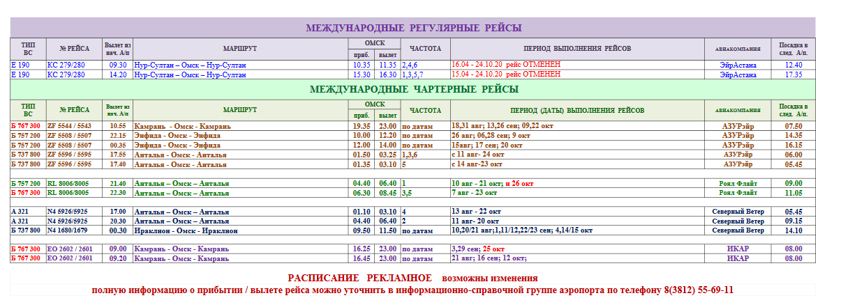841x298 pixels.
Task: Select flight number 'ZF 5544 / 5543'
Action: 69,127
